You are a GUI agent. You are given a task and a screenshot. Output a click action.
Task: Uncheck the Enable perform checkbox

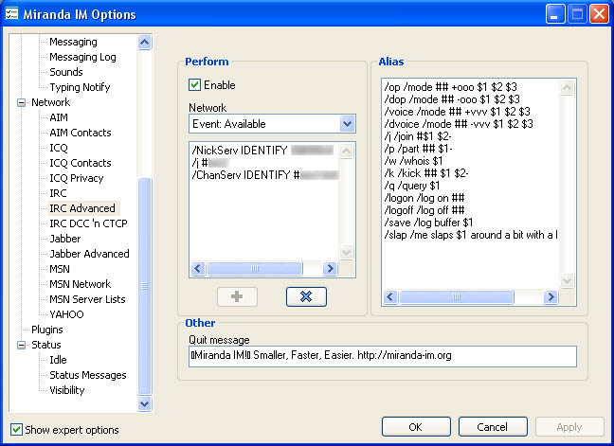point(194,85)
